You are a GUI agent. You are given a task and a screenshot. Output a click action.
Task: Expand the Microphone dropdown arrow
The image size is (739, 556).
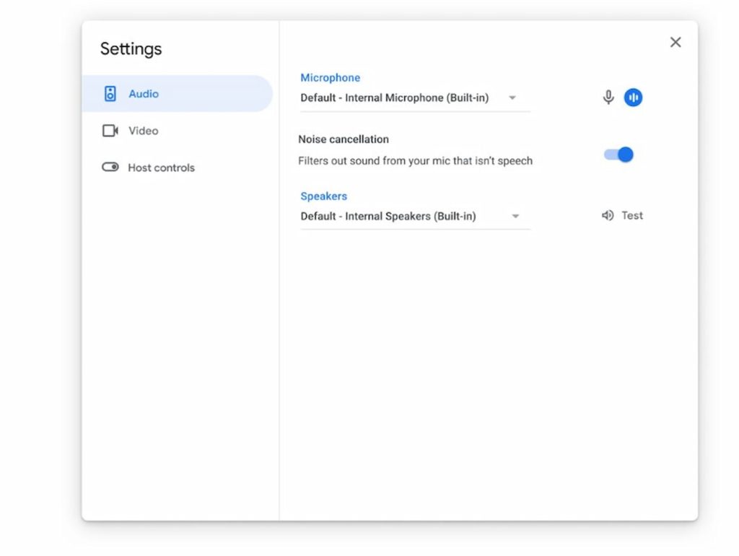point(512,98)
